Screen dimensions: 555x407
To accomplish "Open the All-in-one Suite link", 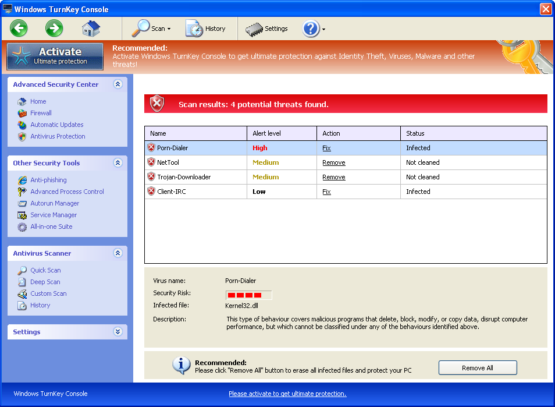I will pyautogui.click(x=51, y=226).
